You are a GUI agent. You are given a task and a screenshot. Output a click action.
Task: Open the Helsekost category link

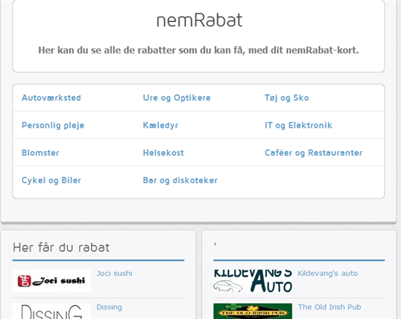tap(163, 153)
